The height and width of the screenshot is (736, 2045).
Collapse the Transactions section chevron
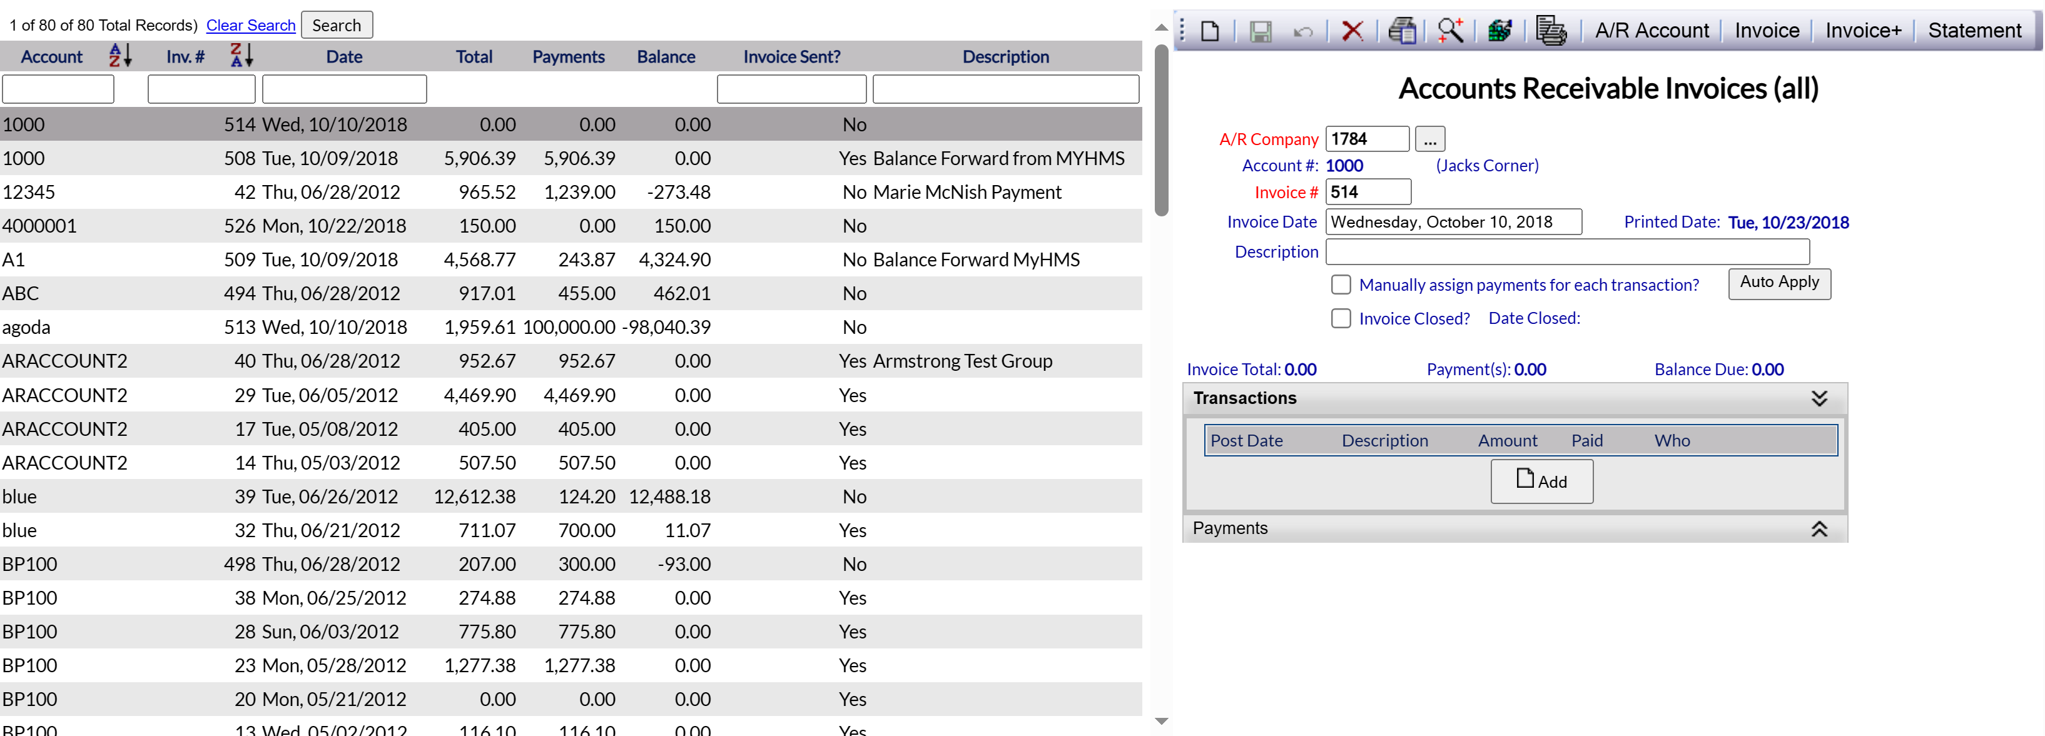coord(1819,398)
